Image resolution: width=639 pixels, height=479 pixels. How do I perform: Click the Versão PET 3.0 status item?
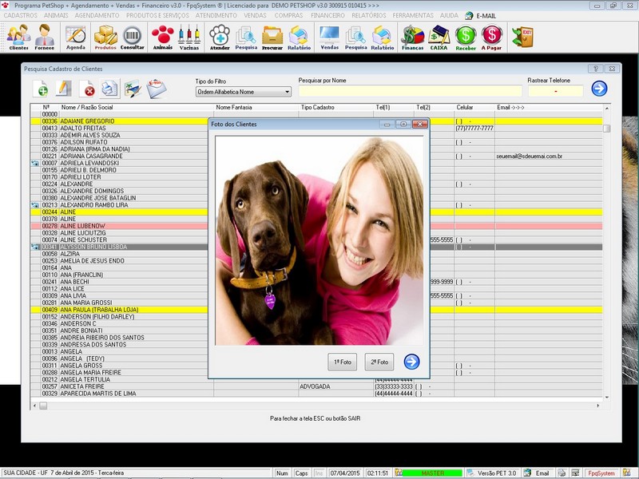[493, 473]
